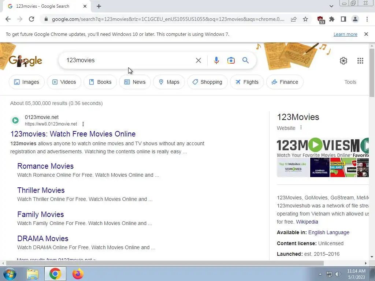Bookmark this page with the star icon
Image resolution: width=375 pixels, height=281 pixels.
[305, 19]
